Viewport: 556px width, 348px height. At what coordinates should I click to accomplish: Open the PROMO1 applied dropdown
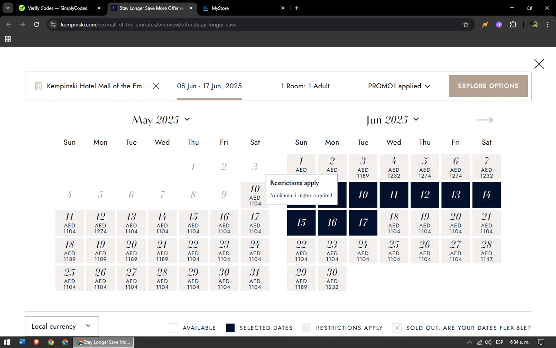[399, 86]
